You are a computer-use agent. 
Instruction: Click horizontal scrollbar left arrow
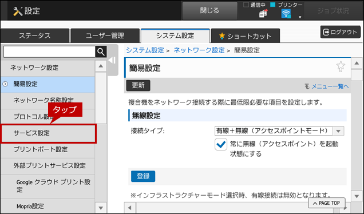pyautogui.click(x=130, y=208)
